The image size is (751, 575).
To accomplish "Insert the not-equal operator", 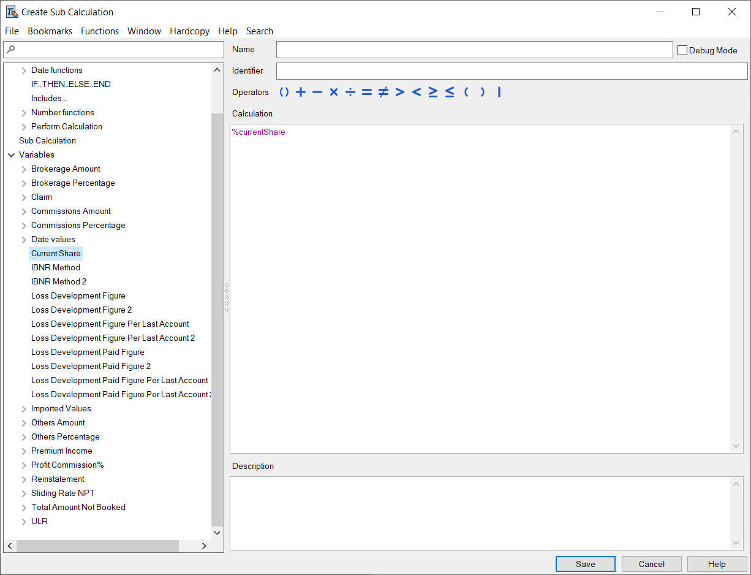I will coord(383,92).
